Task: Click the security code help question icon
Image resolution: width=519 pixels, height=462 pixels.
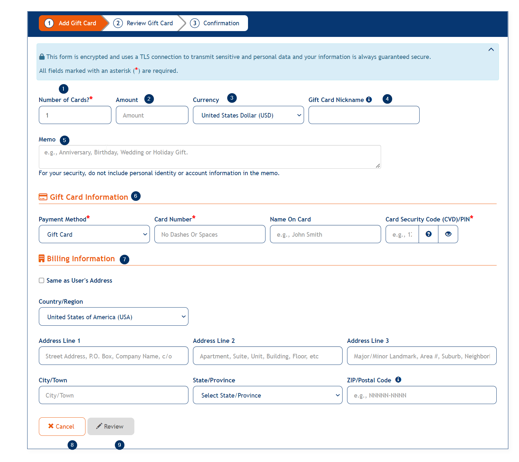Action: point(428,234)
